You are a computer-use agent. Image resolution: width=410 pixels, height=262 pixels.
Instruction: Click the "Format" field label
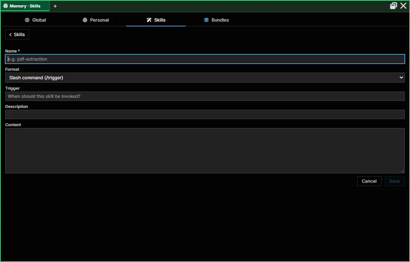click(x=12, y=69)
